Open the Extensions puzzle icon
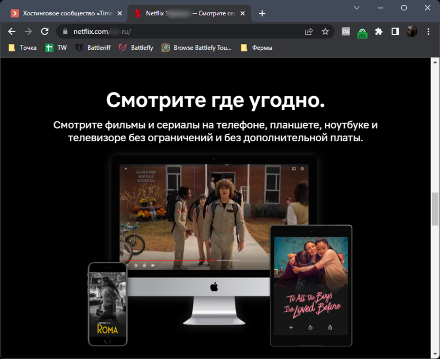The height and width of the screenshot is (359, 440). coord(379,32)
